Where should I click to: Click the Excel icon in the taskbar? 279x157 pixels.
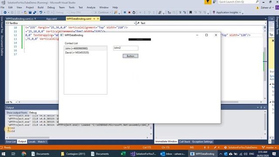coord(123,154)
